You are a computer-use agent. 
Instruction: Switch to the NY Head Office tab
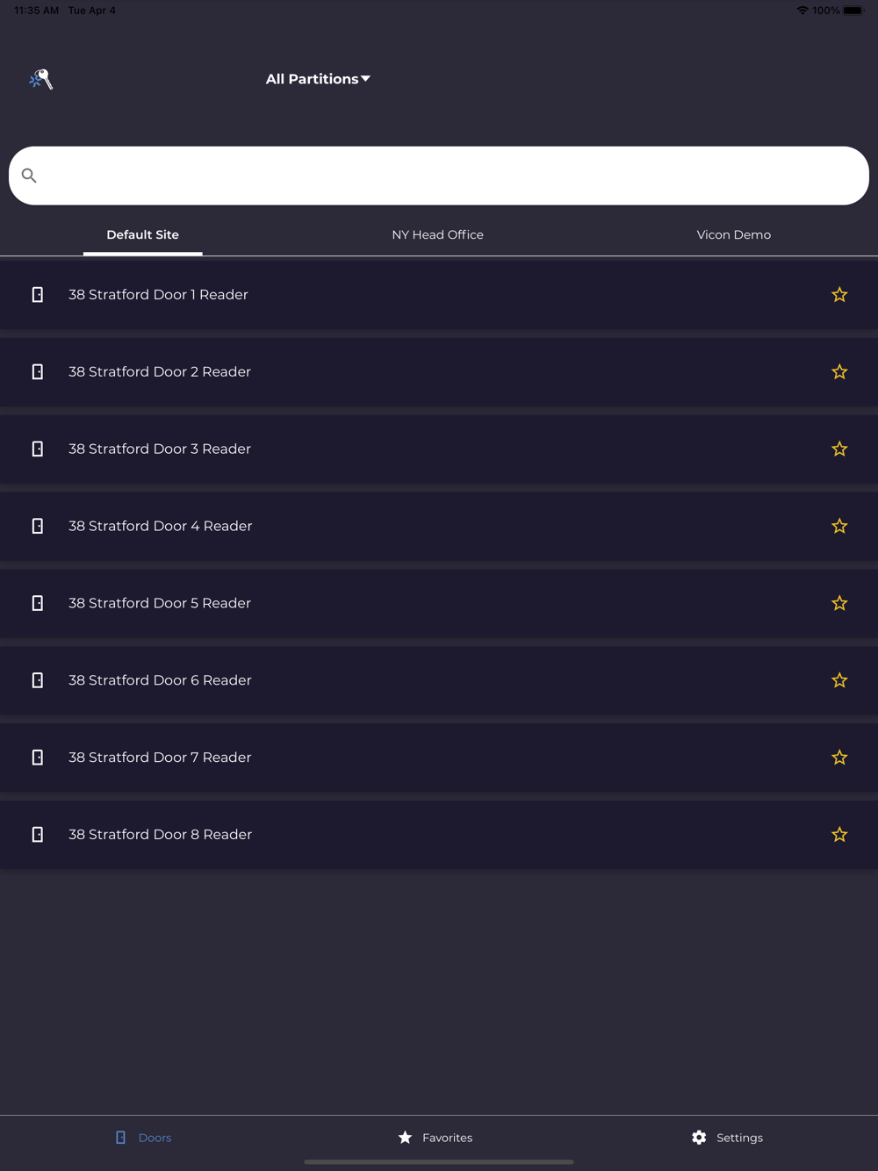pos(437,235)
